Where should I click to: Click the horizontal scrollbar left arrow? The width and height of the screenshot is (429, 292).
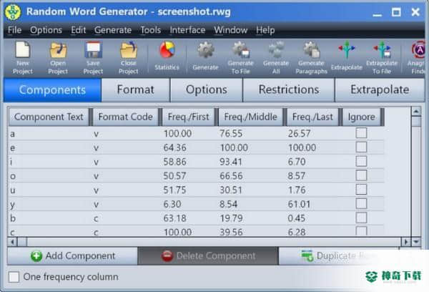[x=12, y=242]
